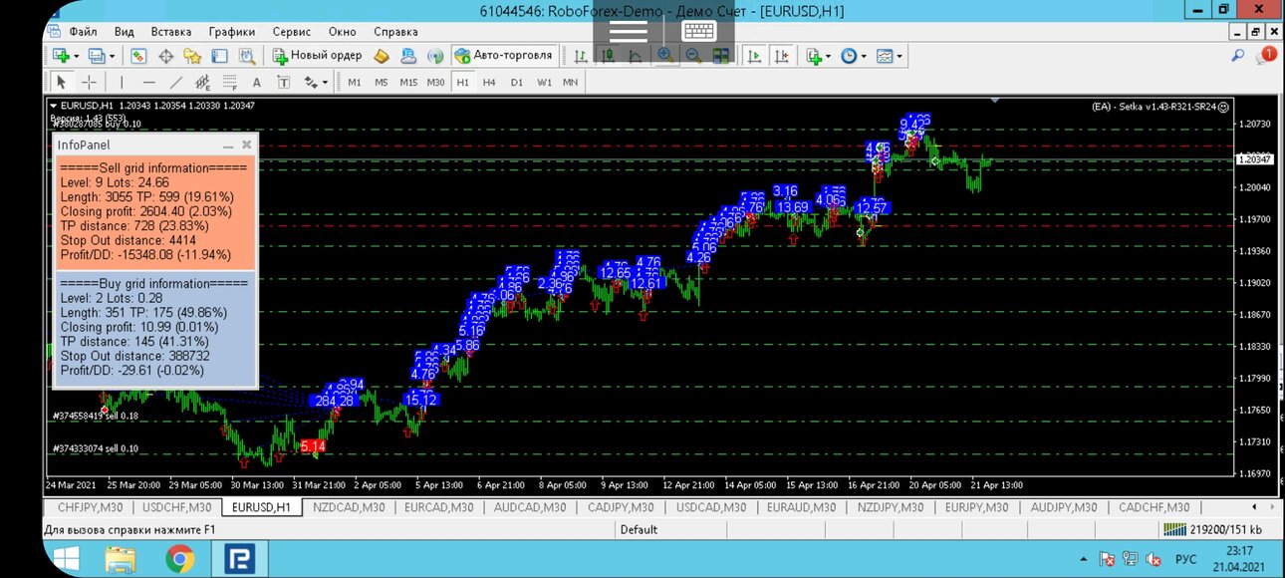Open the periodicity clock dropdown
The height and width of the screenshot is (578, 1285).
853,56
